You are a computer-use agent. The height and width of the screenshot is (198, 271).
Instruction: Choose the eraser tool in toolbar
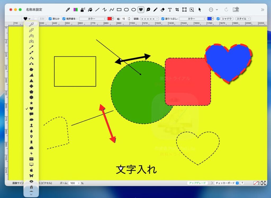[x=162, y=10]
